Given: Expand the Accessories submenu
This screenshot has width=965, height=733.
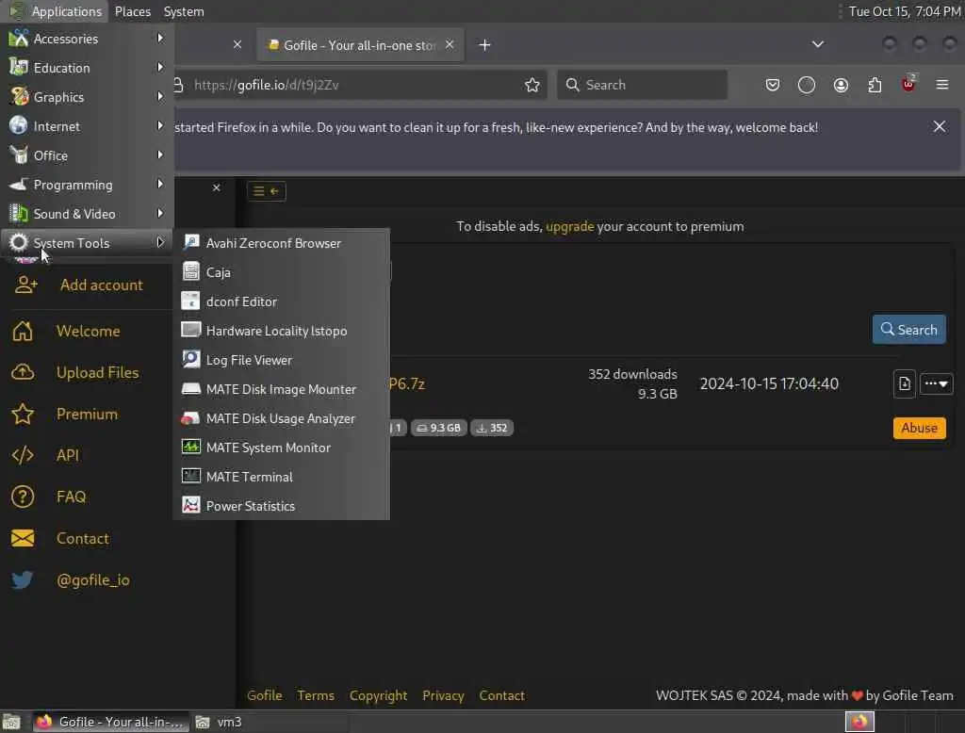Looking at the screenshot, I should [x=87, y=39].
